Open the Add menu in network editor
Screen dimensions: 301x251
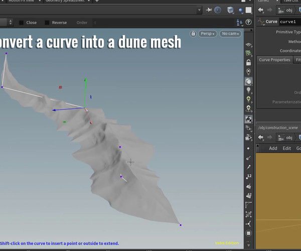(273, 148)
